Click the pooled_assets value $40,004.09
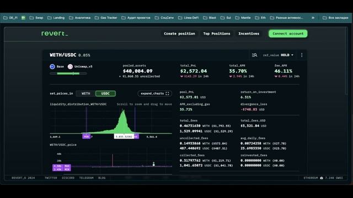 pos(138,71)
